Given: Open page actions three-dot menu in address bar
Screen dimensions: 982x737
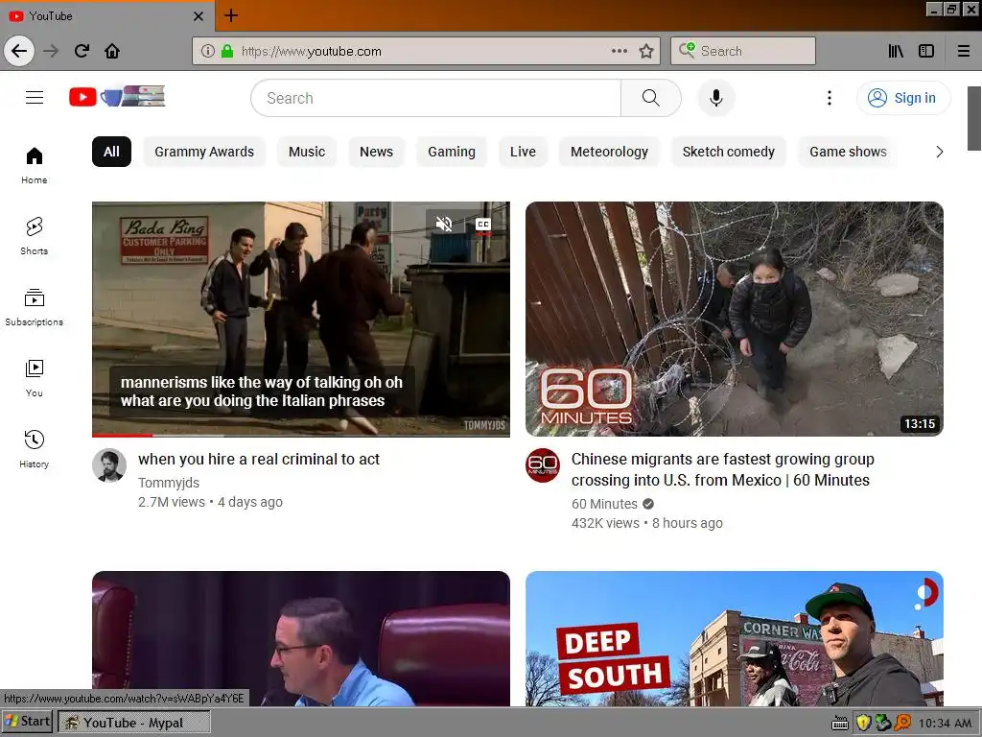Looking at the screenshot, I should (x=620, y=51).
